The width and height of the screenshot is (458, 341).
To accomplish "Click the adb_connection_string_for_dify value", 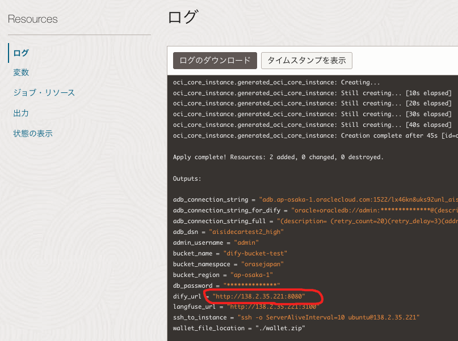I will pos(375,210).
